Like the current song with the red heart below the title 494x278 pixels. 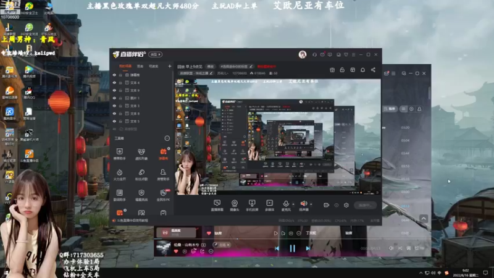pyautogui.click(x=176, y=251)
